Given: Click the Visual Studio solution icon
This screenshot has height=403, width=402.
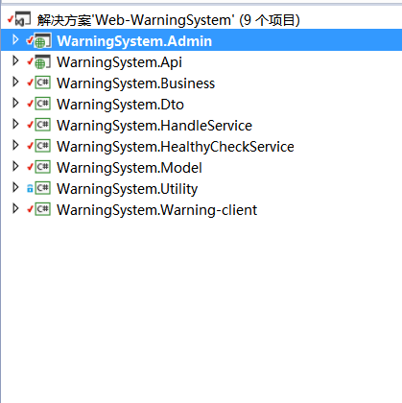Looking at the screenshot, I should tap(23, 19).
